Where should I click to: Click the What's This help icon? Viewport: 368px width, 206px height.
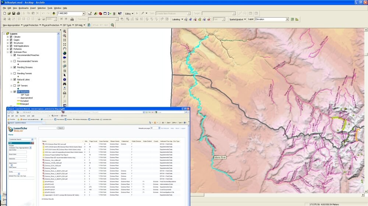(x=120, y=14)
